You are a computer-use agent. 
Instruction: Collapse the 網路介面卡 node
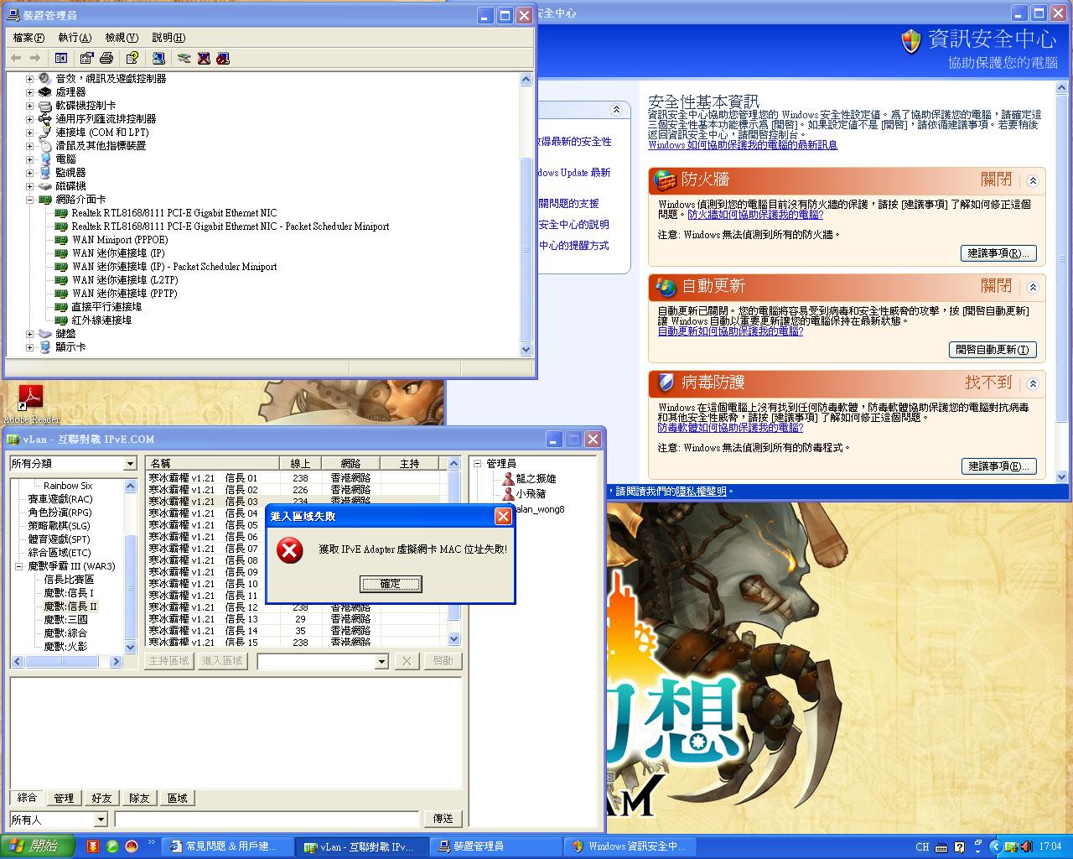point(30,199)
